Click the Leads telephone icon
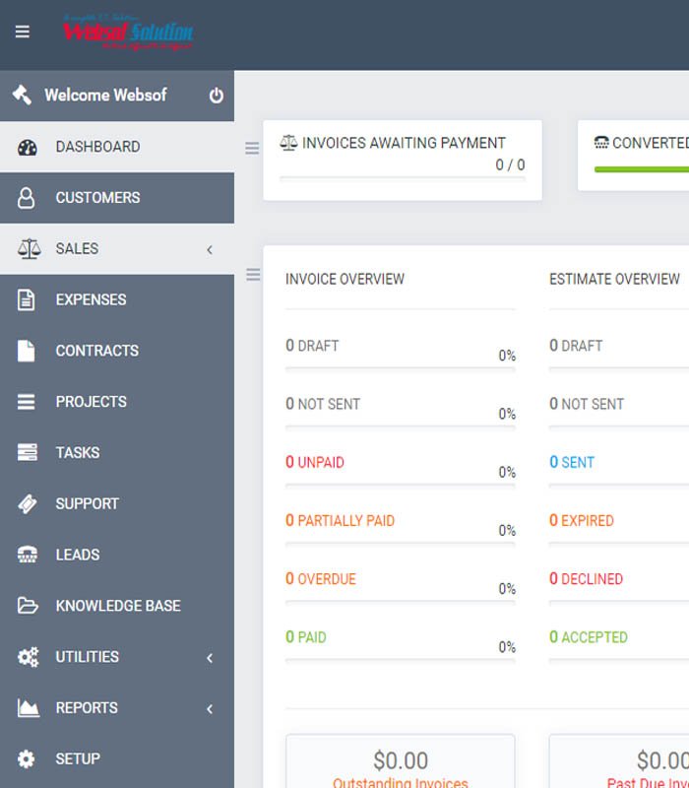The height and width of the screenshot is (788, 689). click(x=28, y=555)
